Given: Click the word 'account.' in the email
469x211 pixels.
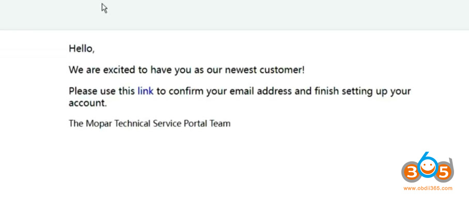Looking at the screenshot, I should (87, 103).
